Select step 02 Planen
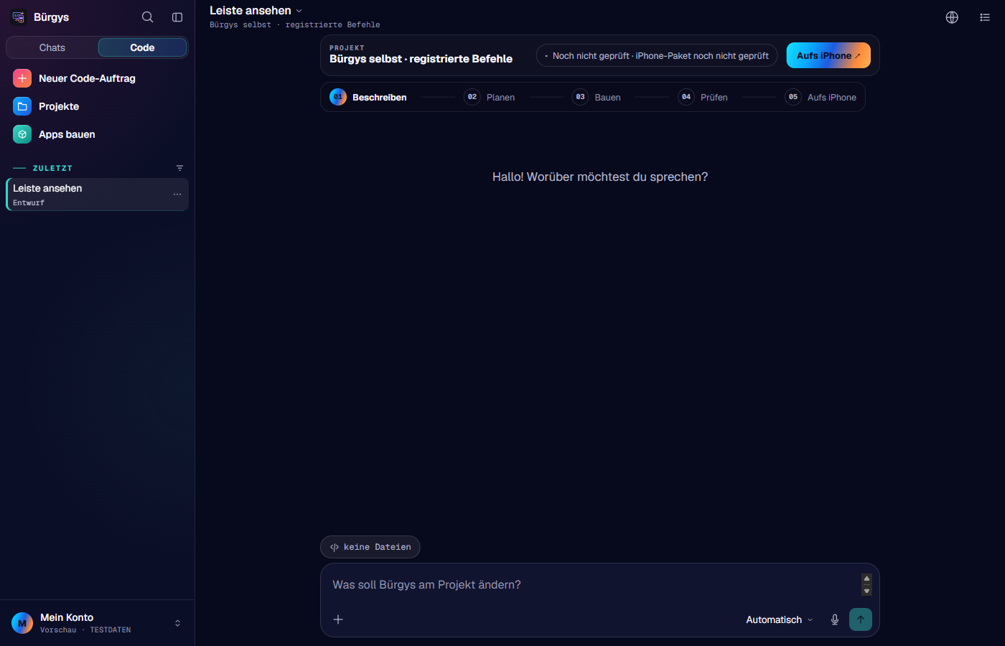 tap(490, 97)
